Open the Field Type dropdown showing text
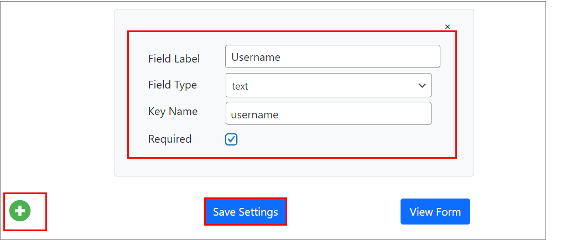 (x=329, y=85)
